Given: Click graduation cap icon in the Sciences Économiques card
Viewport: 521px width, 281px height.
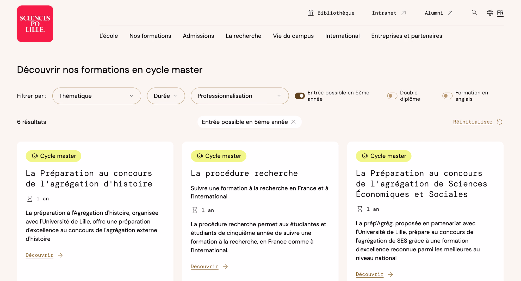Looking at the screenshot, I should (365, 156).
